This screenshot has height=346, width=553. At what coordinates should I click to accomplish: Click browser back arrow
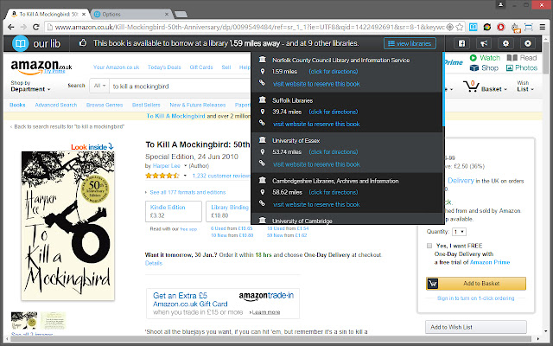[11, 27]
